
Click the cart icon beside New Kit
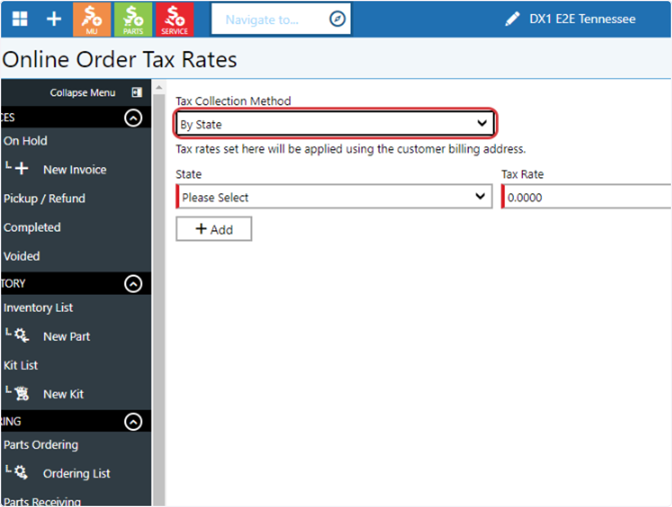tap(21, 394)
